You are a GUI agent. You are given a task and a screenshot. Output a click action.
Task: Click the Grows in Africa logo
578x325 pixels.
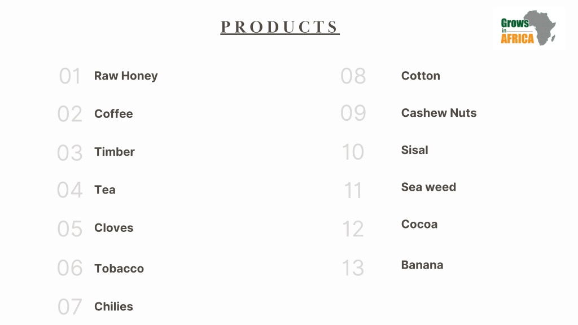point(528,28)
